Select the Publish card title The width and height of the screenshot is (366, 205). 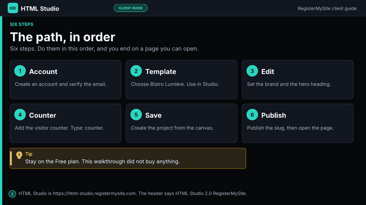point(274,115)
